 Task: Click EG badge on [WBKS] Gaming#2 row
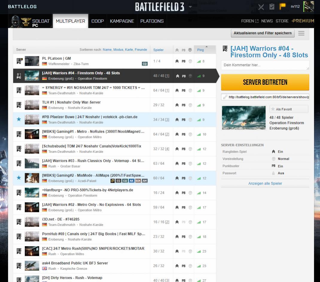[x=118, y=181]
